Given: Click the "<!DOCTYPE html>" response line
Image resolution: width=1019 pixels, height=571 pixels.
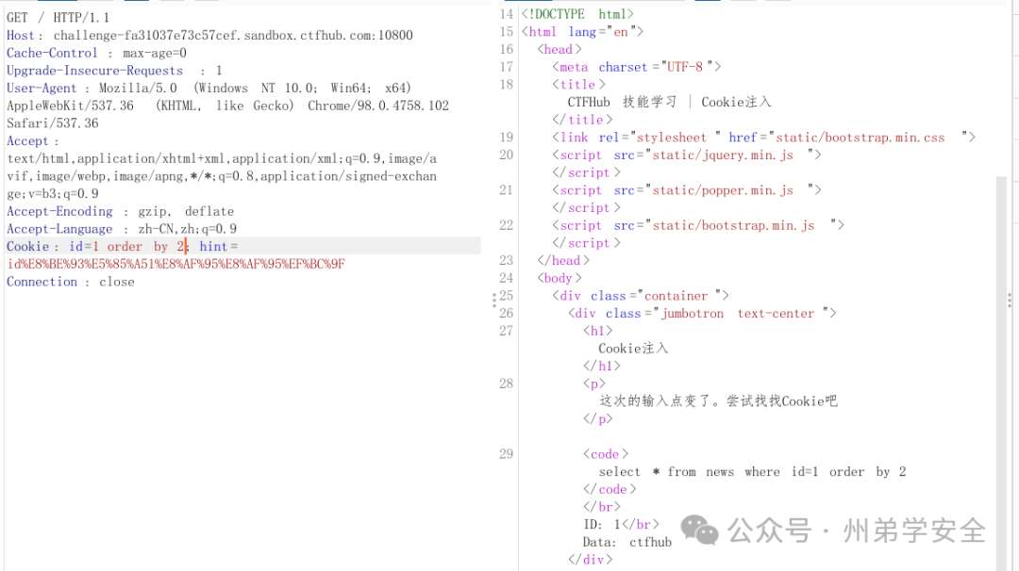Looking at the screenshot, I should click(577, 13).
